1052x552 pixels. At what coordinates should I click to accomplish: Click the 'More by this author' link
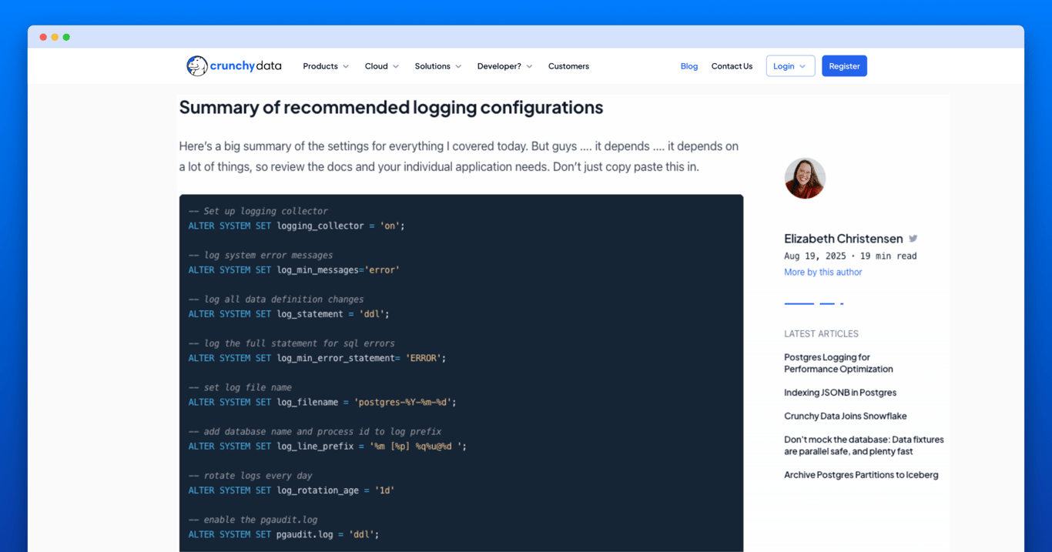823,271
